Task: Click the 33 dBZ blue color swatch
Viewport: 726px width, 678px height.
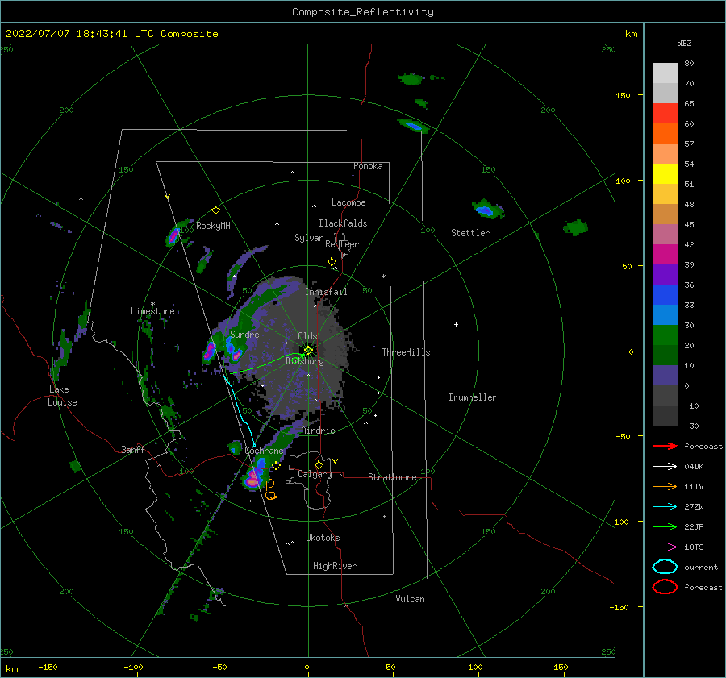Action: point(665,294)
